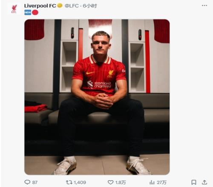Open the player photo in the tweet
The width and height of the screenshot is (213, 187).
click(x=97, y=97)
